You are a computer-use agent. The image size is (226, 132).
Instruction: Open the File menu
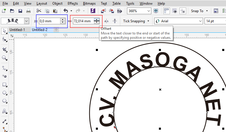click(5, 3)
